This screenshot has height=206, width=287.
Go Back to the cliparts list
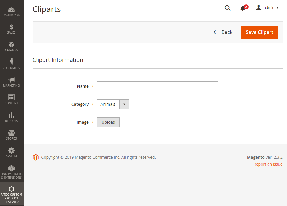coord(223,32)
